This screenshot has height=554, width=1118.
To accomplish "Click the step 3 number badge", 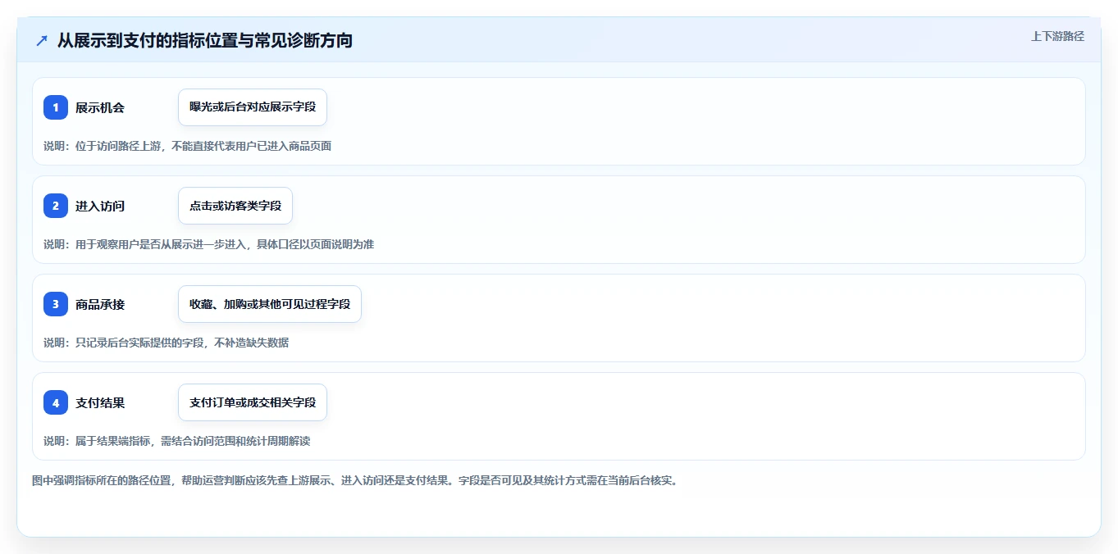I will coord(56,304).
